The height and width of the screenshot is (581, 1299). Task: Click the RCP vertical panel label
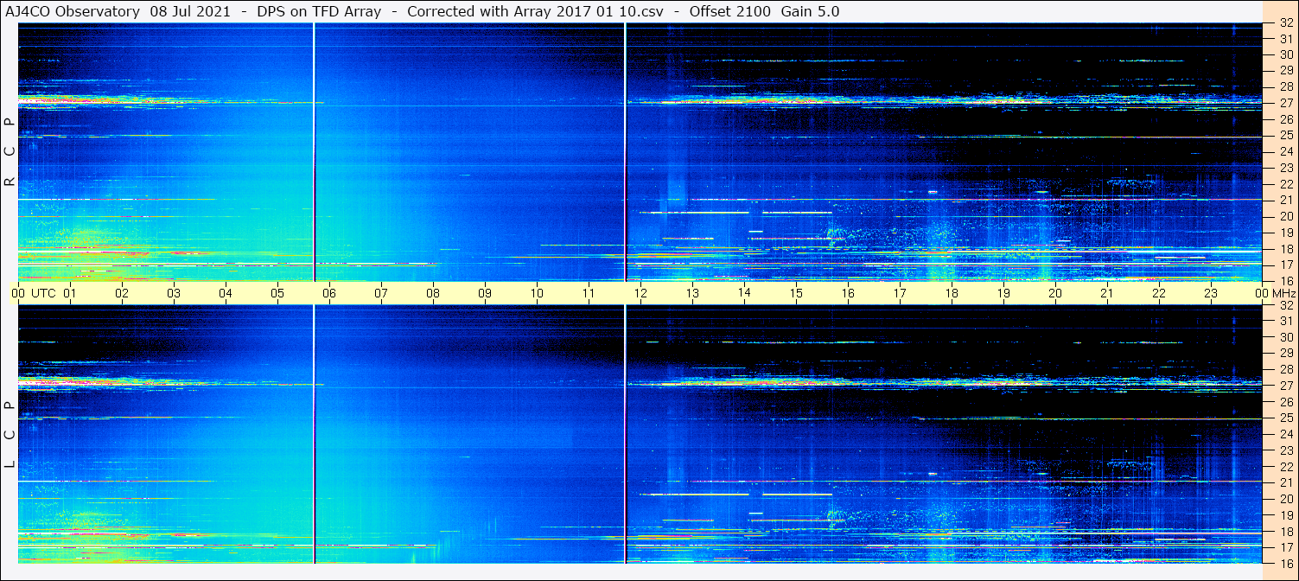[x=10, y=152]
